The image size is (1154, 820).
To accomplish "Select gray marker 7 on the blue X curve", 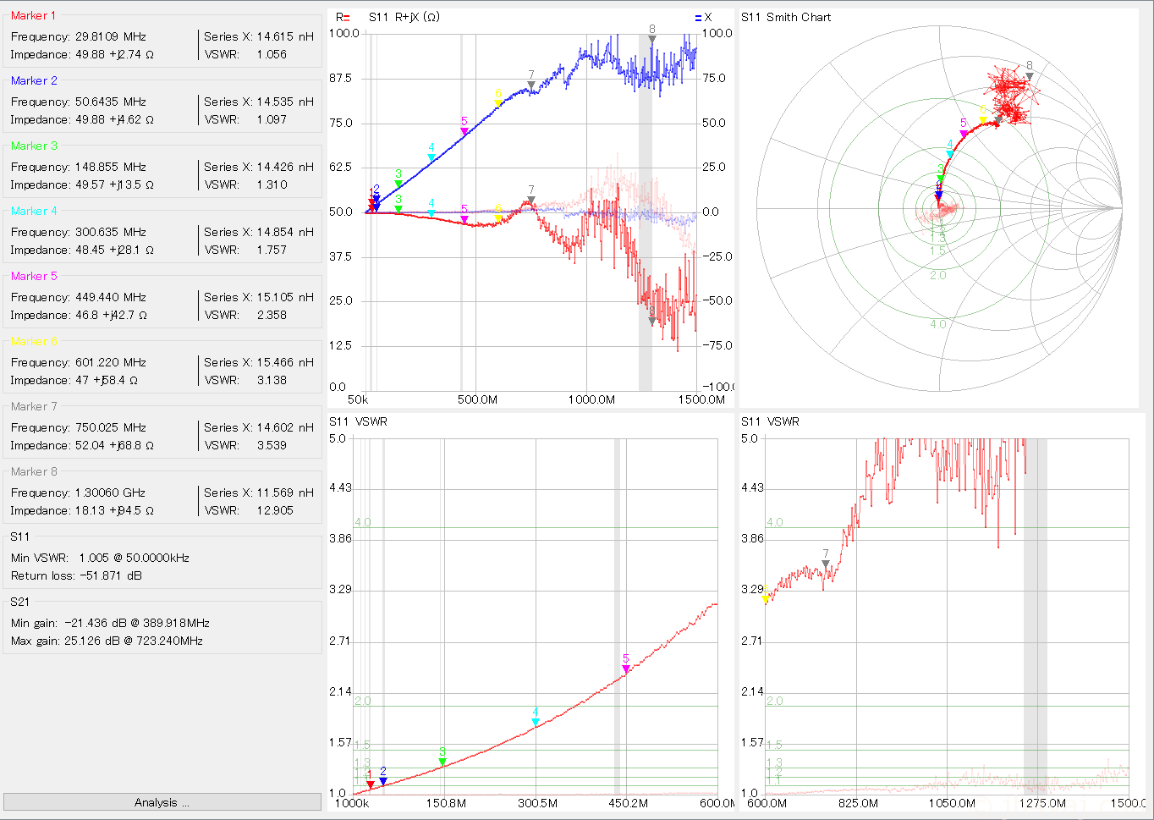I will click(531, 85).
